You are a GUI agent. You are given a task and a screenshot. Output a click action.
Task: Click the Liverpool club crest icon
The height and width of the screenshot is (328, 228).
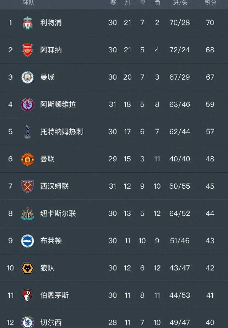tap(28, 23)
